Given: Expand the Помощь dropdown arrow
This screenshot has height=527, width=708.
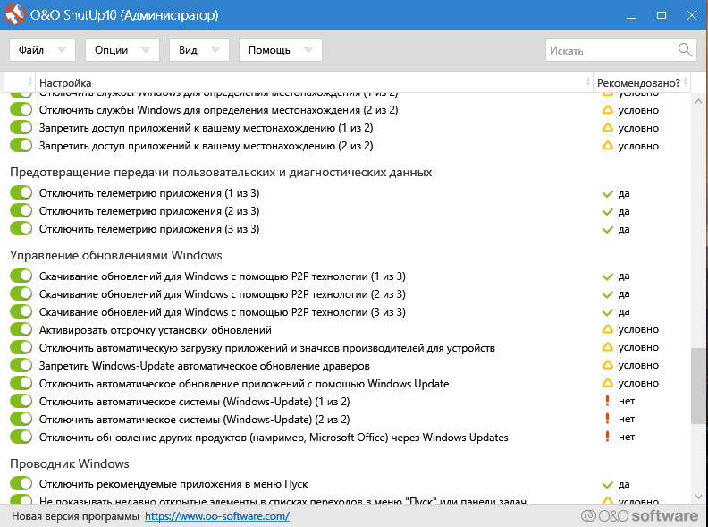Looking at the screenshot, I should [x=308, y=50].
